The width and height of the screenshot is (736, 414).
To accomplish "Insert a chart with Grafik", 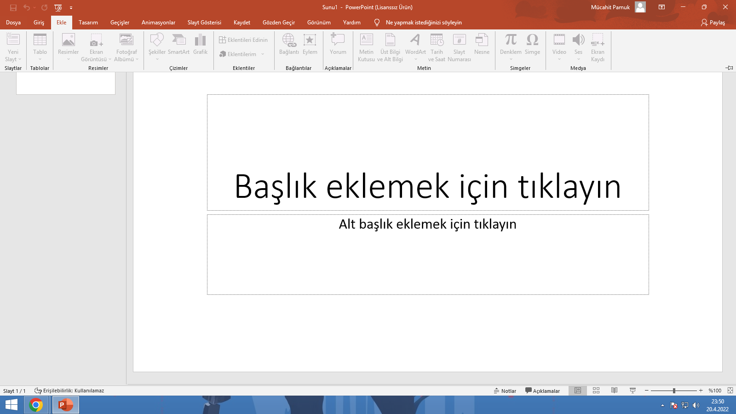I will 200,40.
